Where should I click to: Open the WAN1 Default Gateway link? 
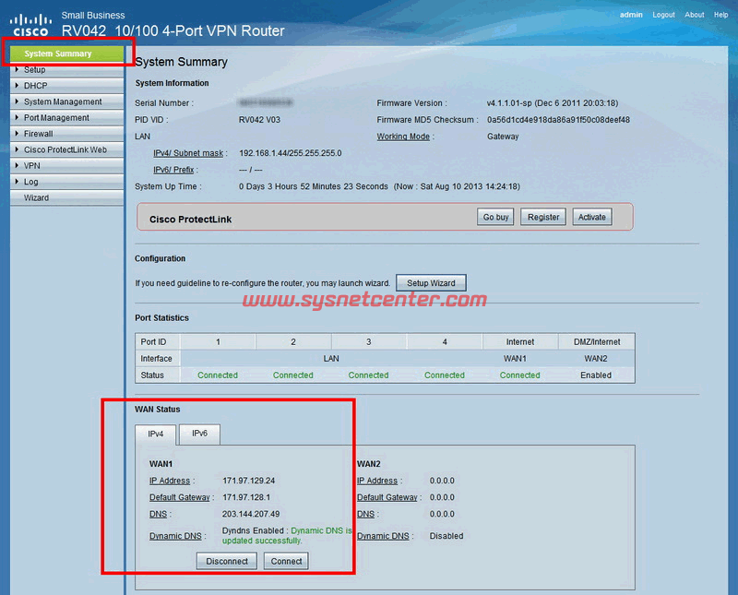179,497
